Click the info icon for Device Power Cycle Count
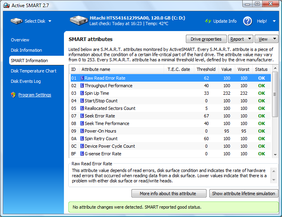 [x=82, y=146]
